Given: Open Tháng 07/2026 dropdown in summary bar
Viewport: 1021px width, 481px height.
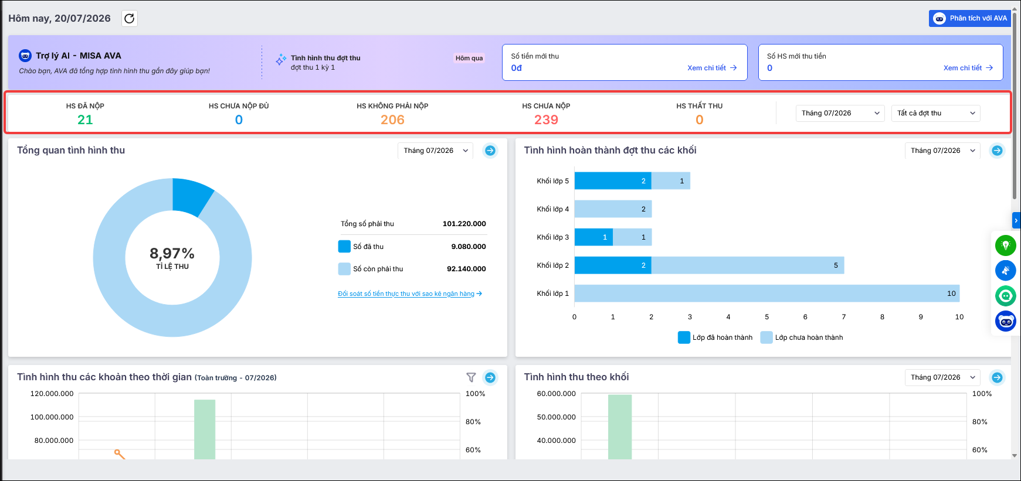Looking at the screenshot, I should [840, 113].
